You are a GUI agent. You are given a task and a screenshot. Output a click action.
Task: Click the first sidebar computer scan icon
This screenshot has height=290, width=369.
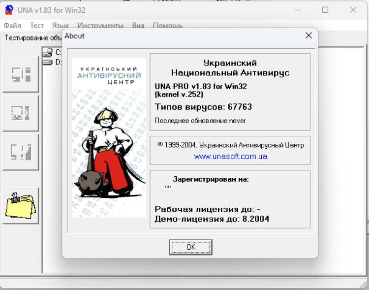point(21,74)
